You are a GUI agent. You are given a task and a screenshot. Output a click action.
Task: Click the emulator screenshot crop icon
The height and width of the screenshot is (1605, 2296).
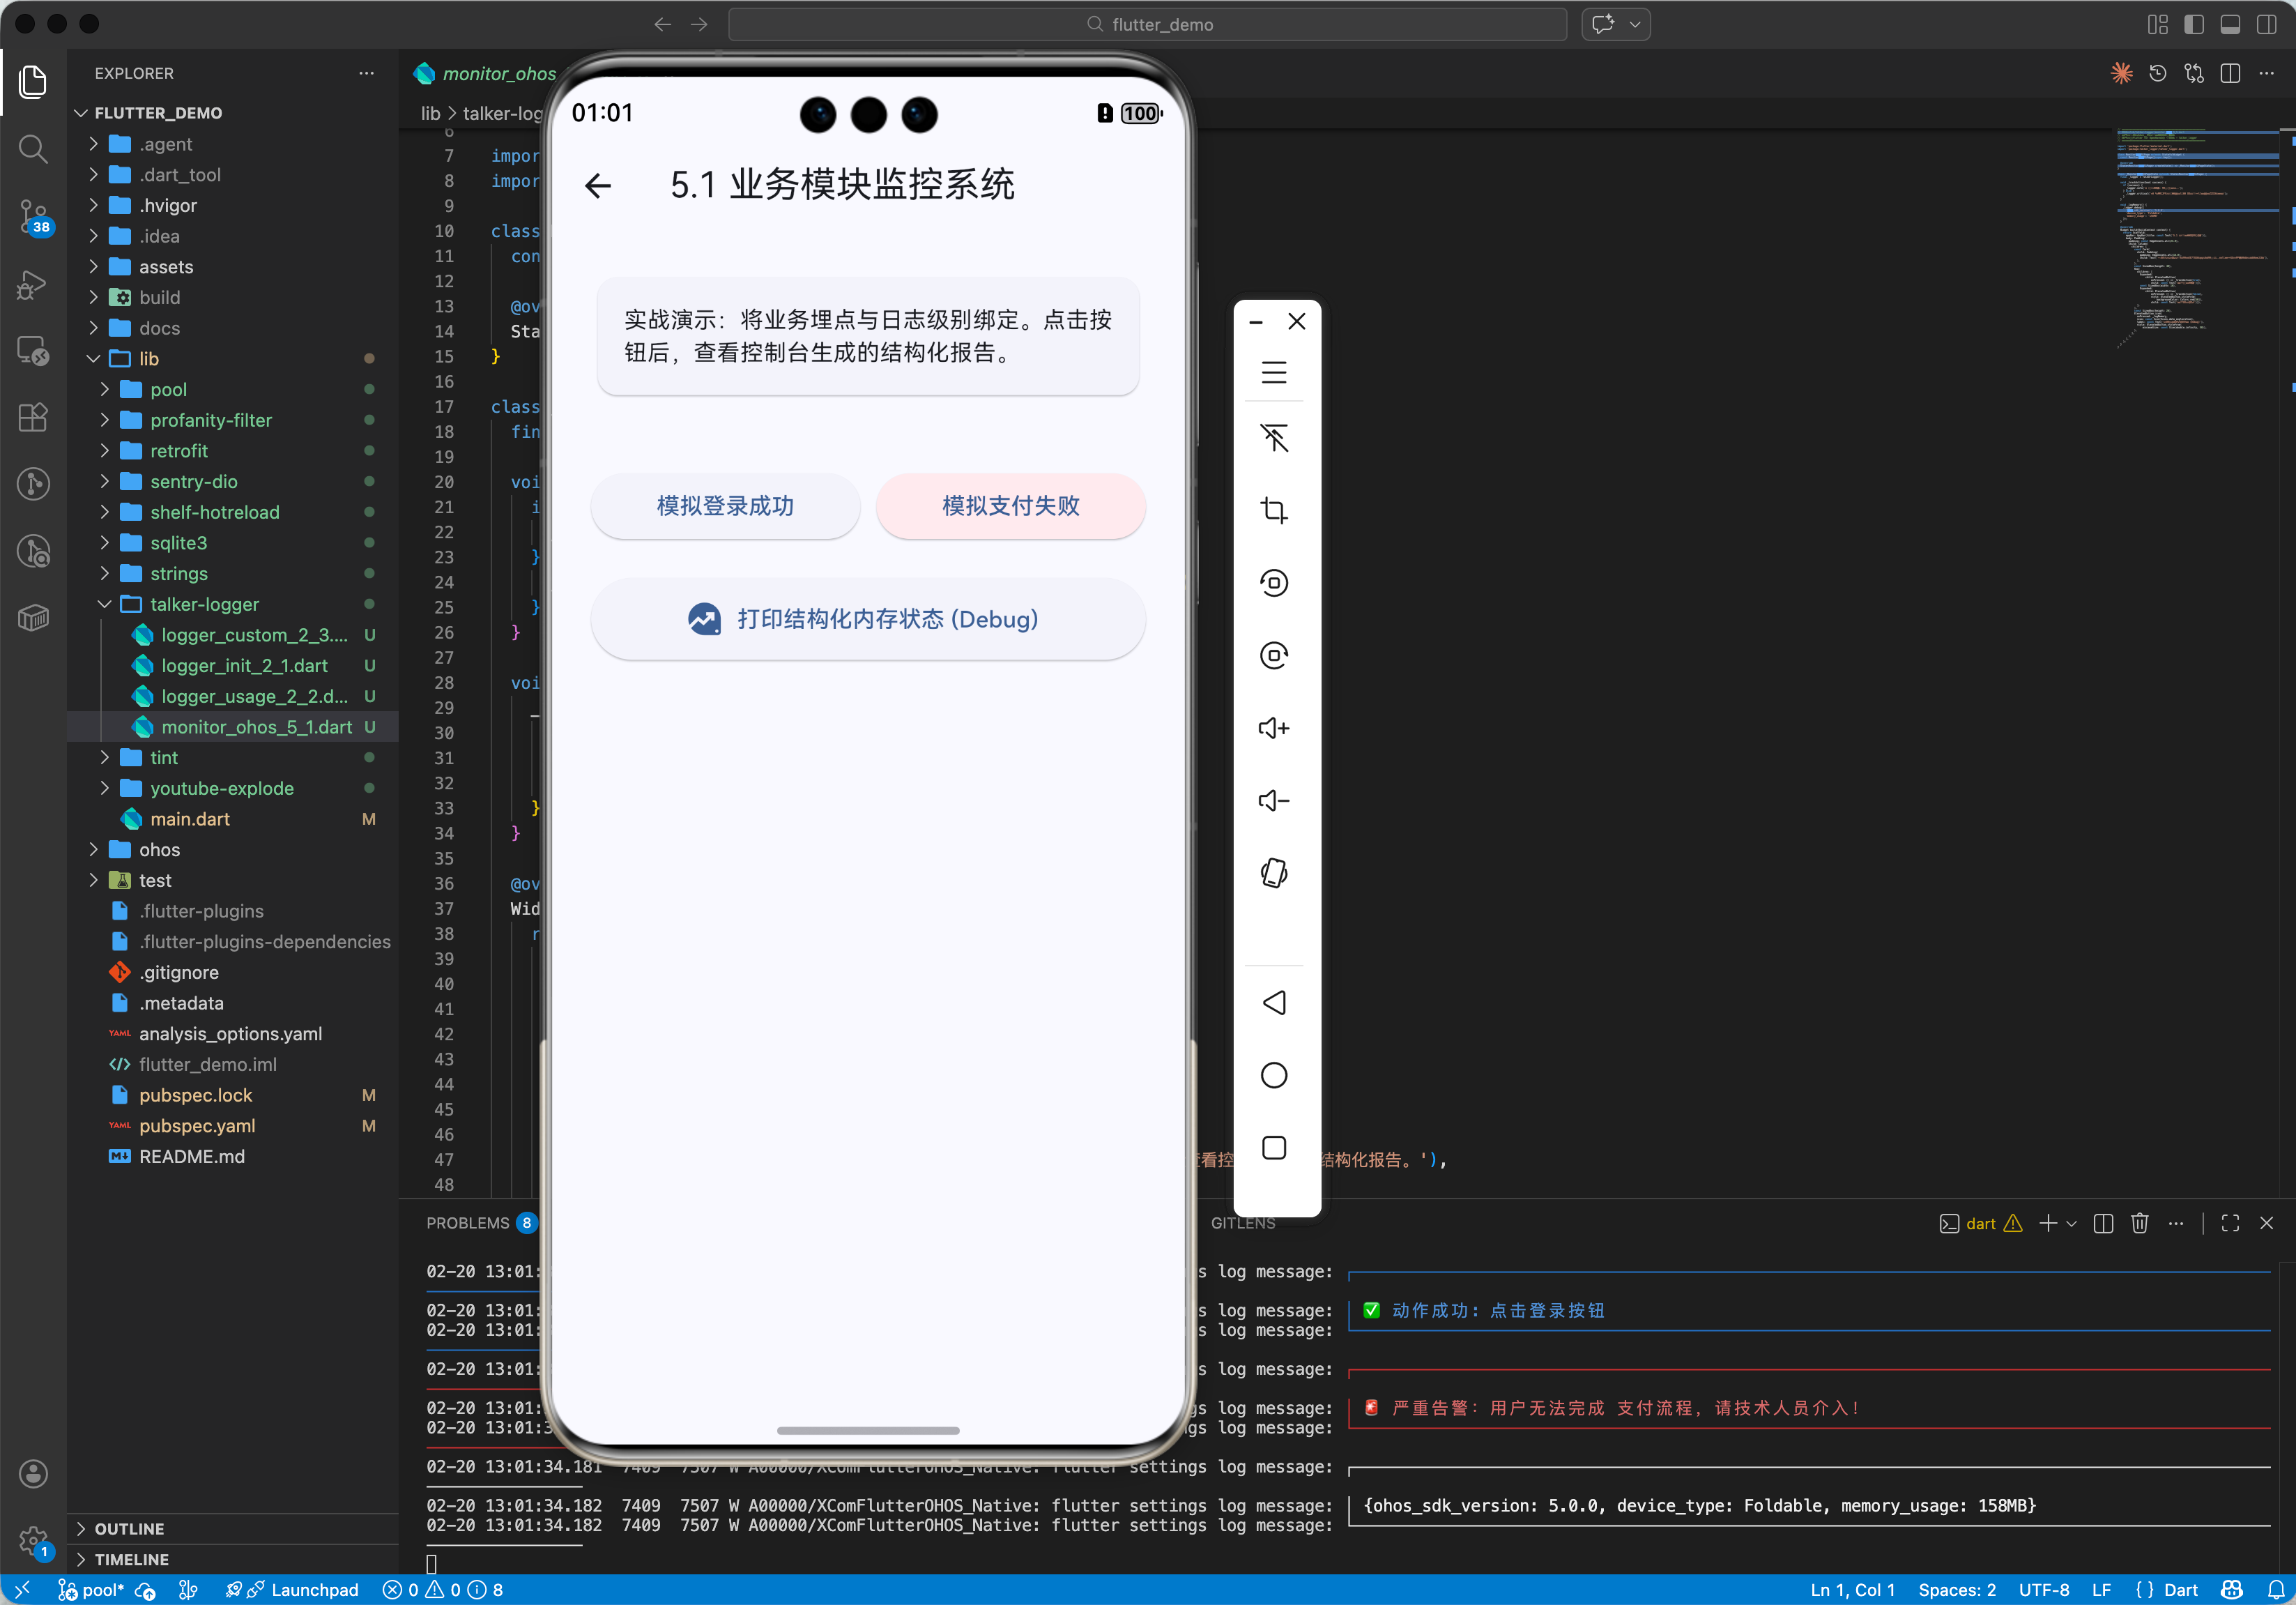click(1274, 510)
